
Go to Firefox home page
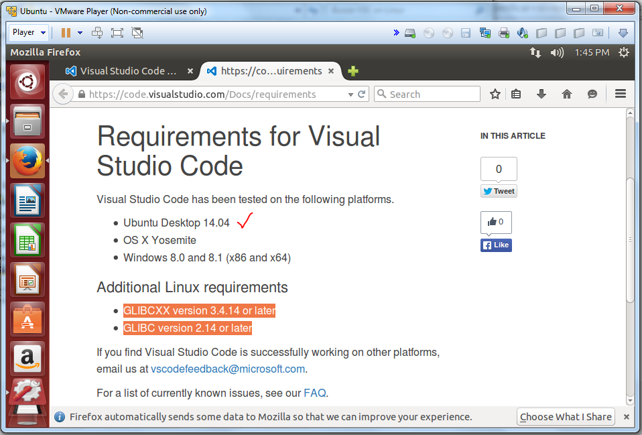click(567, 95)
